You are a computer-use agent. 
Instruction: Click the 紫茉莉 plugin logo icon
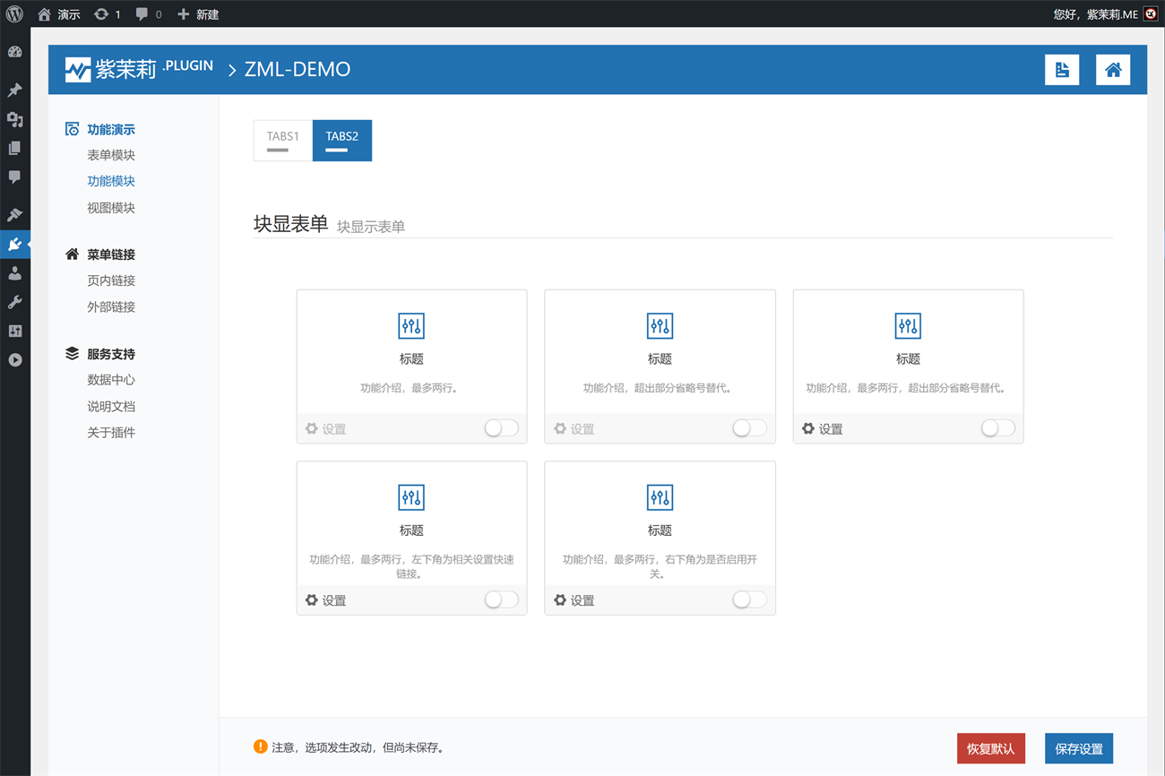78,70
